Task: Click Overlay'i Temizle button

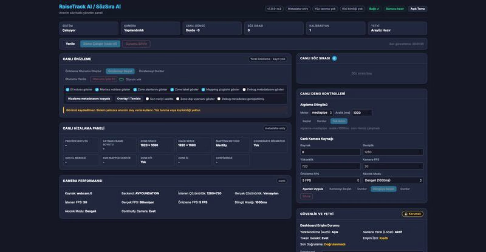Action: [129, 99]
